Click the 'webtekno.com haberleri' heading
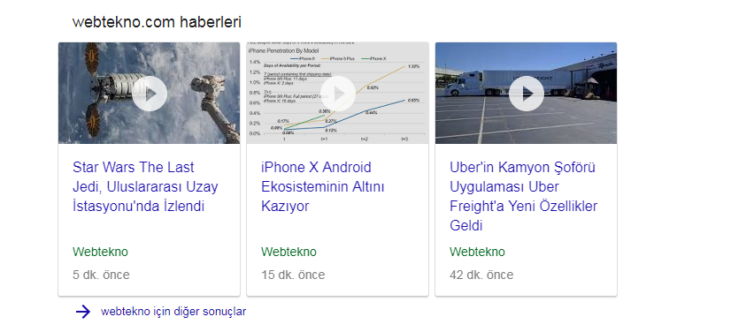 157,22
